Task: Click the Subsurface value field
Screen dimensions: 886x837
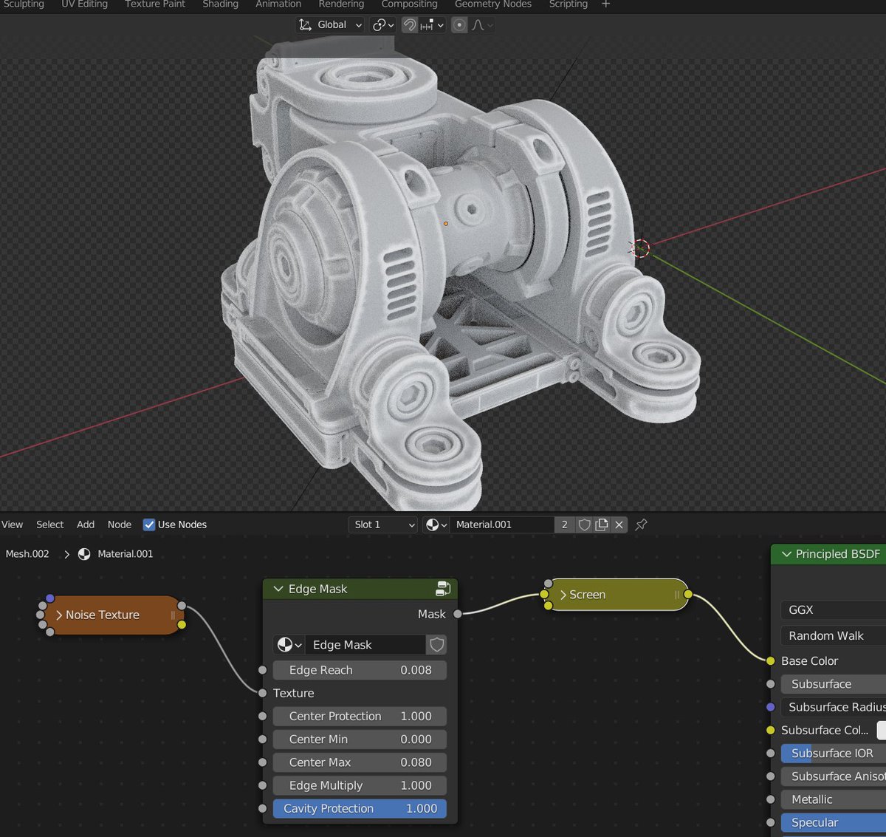Action: point(833,684)
